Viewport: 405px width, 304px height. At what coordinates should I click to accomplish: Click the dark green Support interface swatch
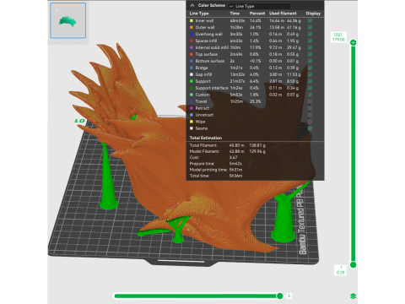192,88
